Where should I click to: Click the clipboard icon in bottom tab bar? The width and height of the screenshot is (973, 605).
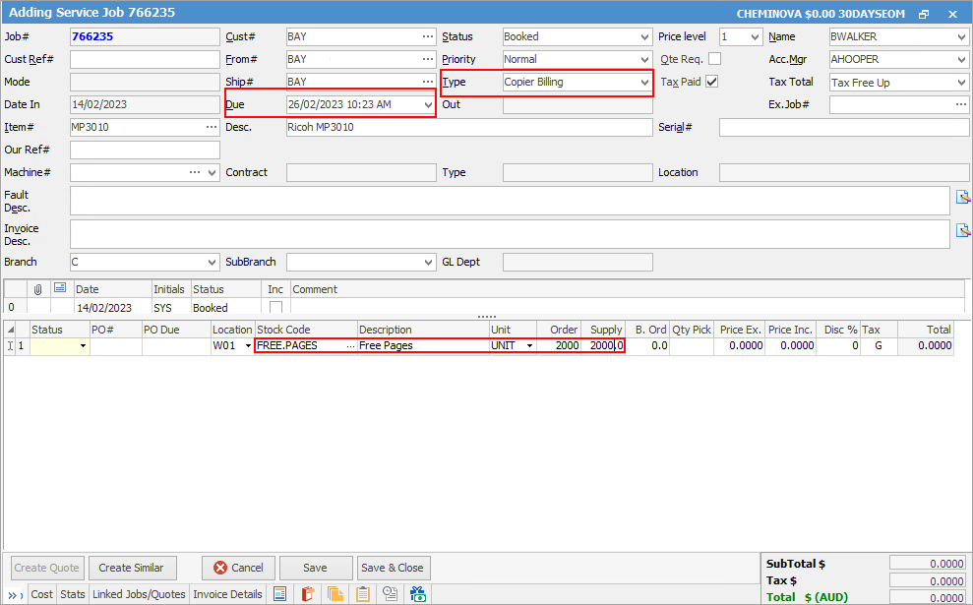[x=363, y=594]
